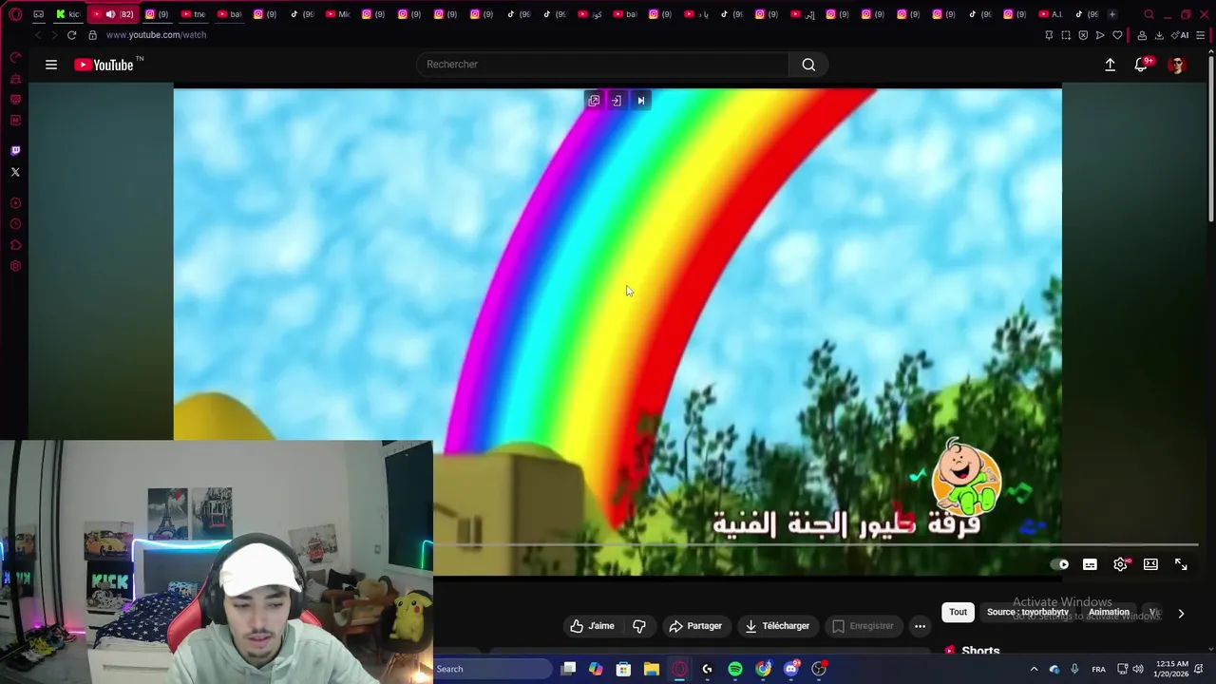The width and height of the screenshot is (1216, 684).
Task: Click the YouTube search magnifier button
Action: 808,65
